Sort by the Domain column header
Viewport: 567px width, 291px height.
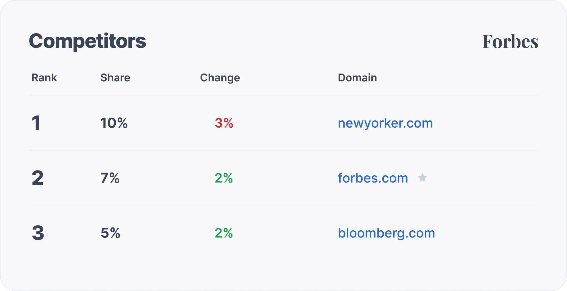[x=357, y=78]
